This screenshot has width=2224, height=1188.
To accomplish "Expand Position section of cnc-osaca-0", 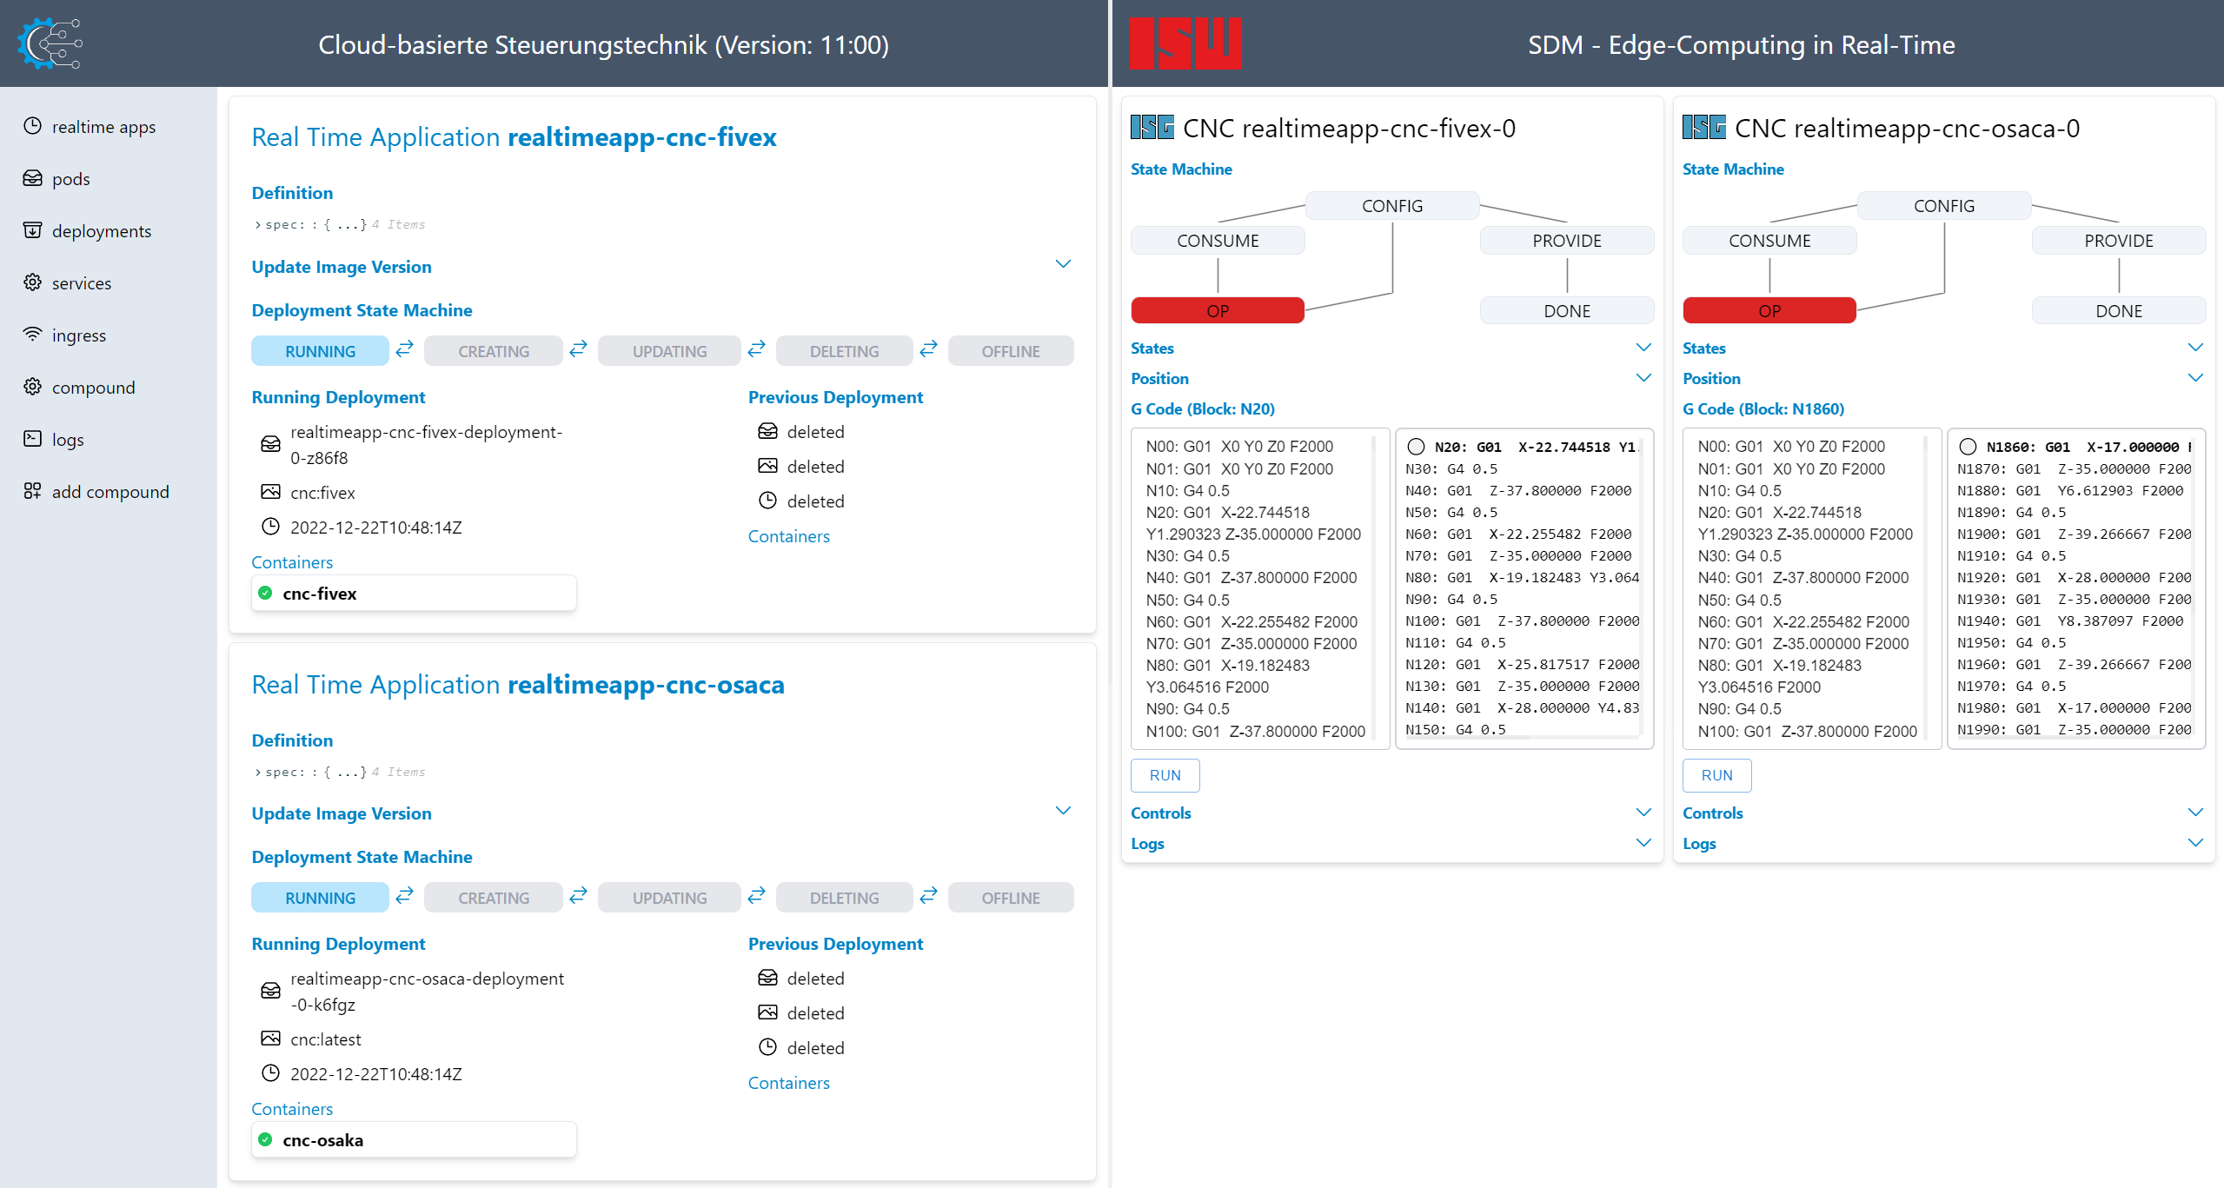I will pyautogui.click(x=2194, y=378).
